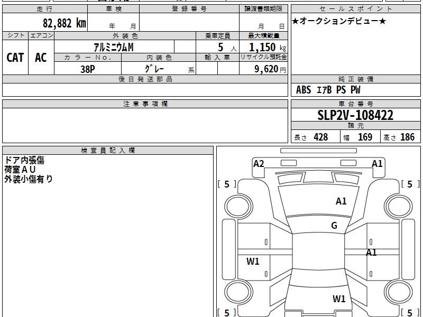
Task: Select the 最大積載量 header
Action: pyautogui.click(x=263, y=35)
